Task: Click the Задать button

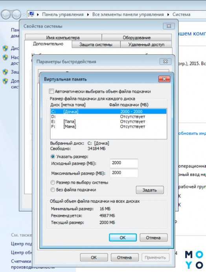Action: click(150, 190)
